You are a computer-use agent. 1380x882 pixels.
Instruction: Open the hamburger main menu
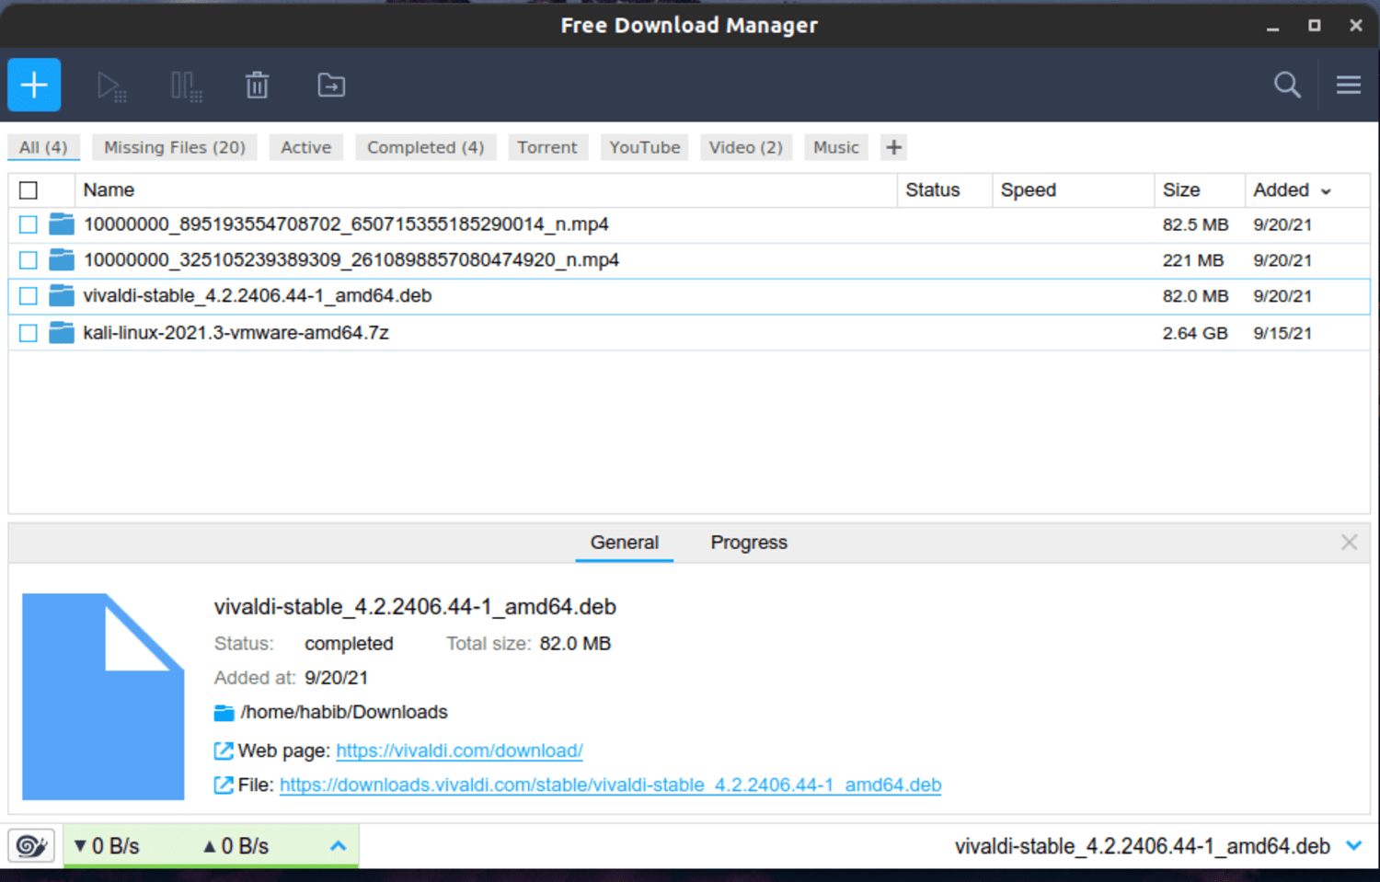pyautogui.click(x=1349, y=85)
